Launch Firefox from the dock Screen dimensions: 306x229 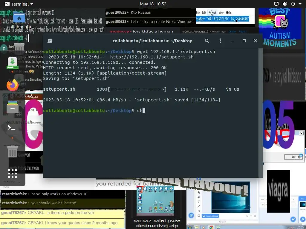click(13, 85)
